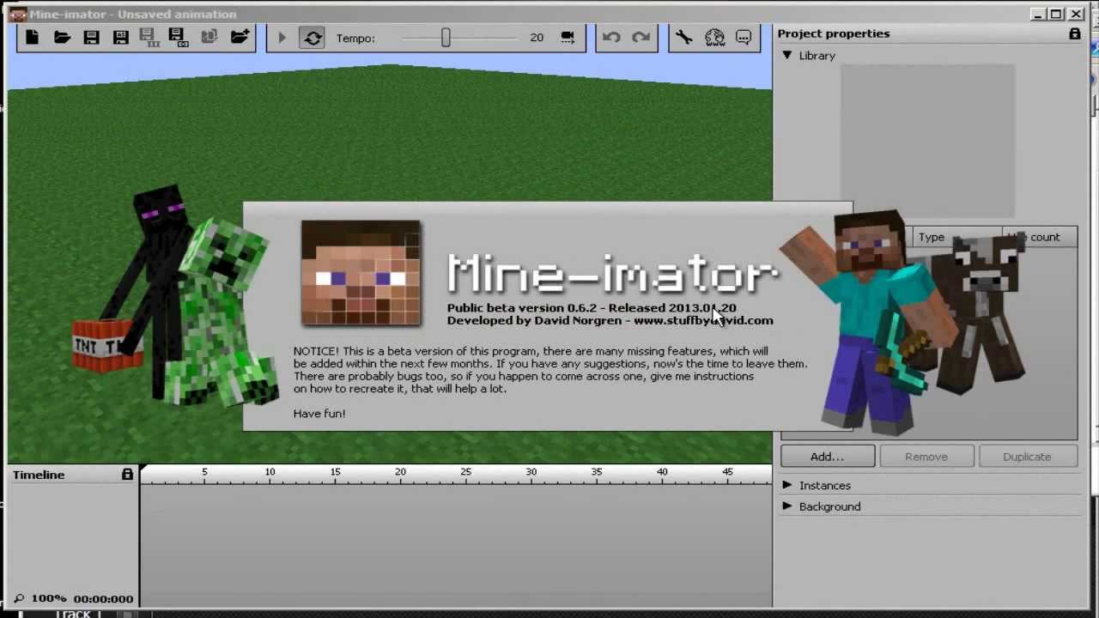The width and height of the screenshot is (1099, 618).
Task: Click the Add... button
Action: 828,457
